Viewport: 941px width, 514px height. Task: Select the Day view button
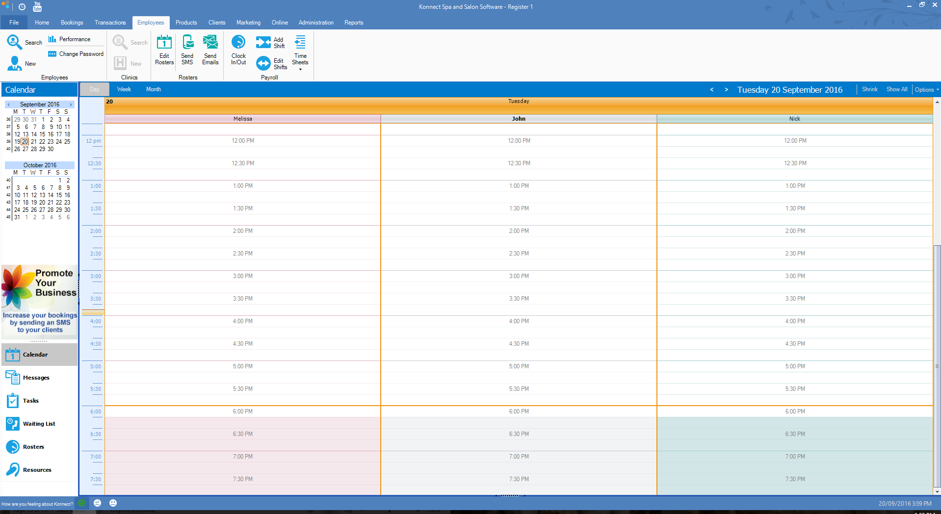[94, 89]
